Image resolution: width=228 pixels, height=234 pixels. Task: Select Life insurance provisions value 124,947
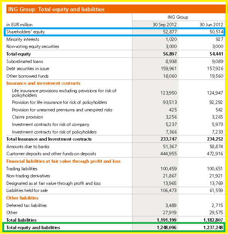click(x=215, y=93)
